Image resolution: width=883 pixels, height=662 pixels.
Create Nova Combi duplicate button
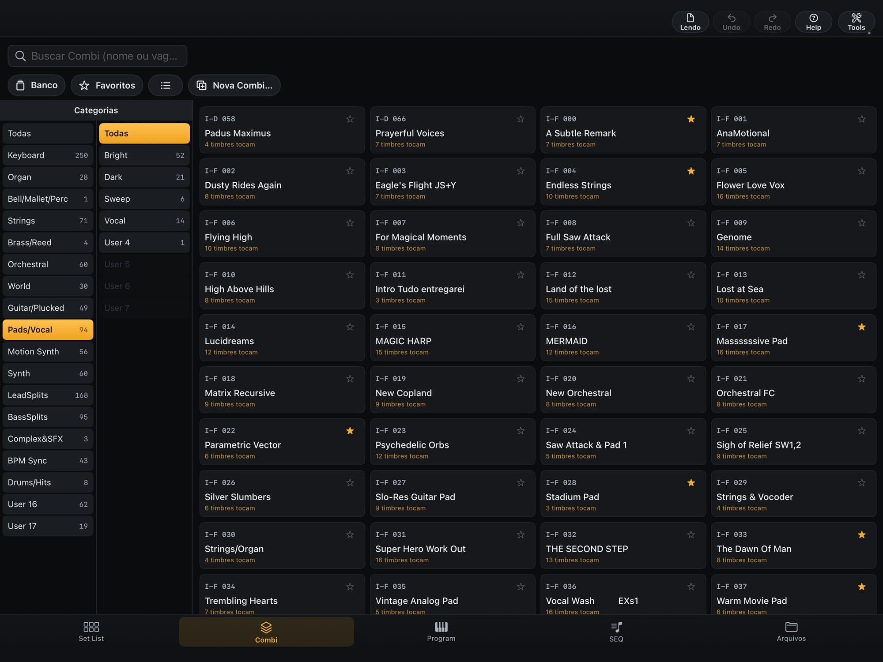234,85
